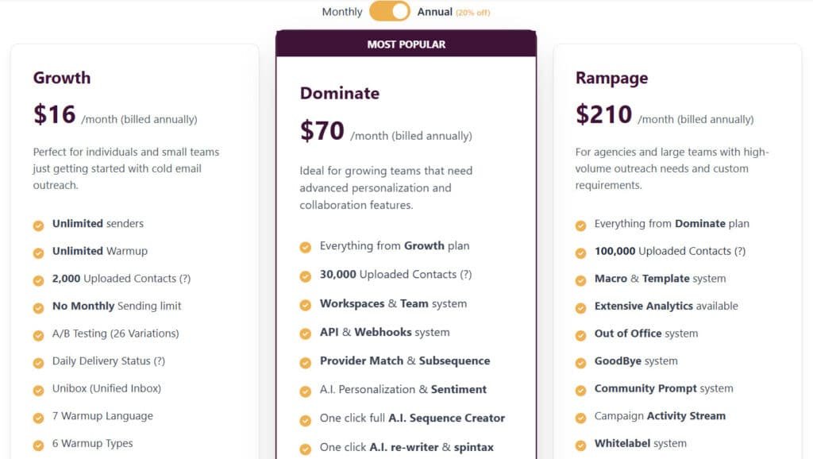Click checkmark beside "100,000 Uploaded Contacts"
The width and height of the screenshot is (813, 459).
(x=579, y=251)
